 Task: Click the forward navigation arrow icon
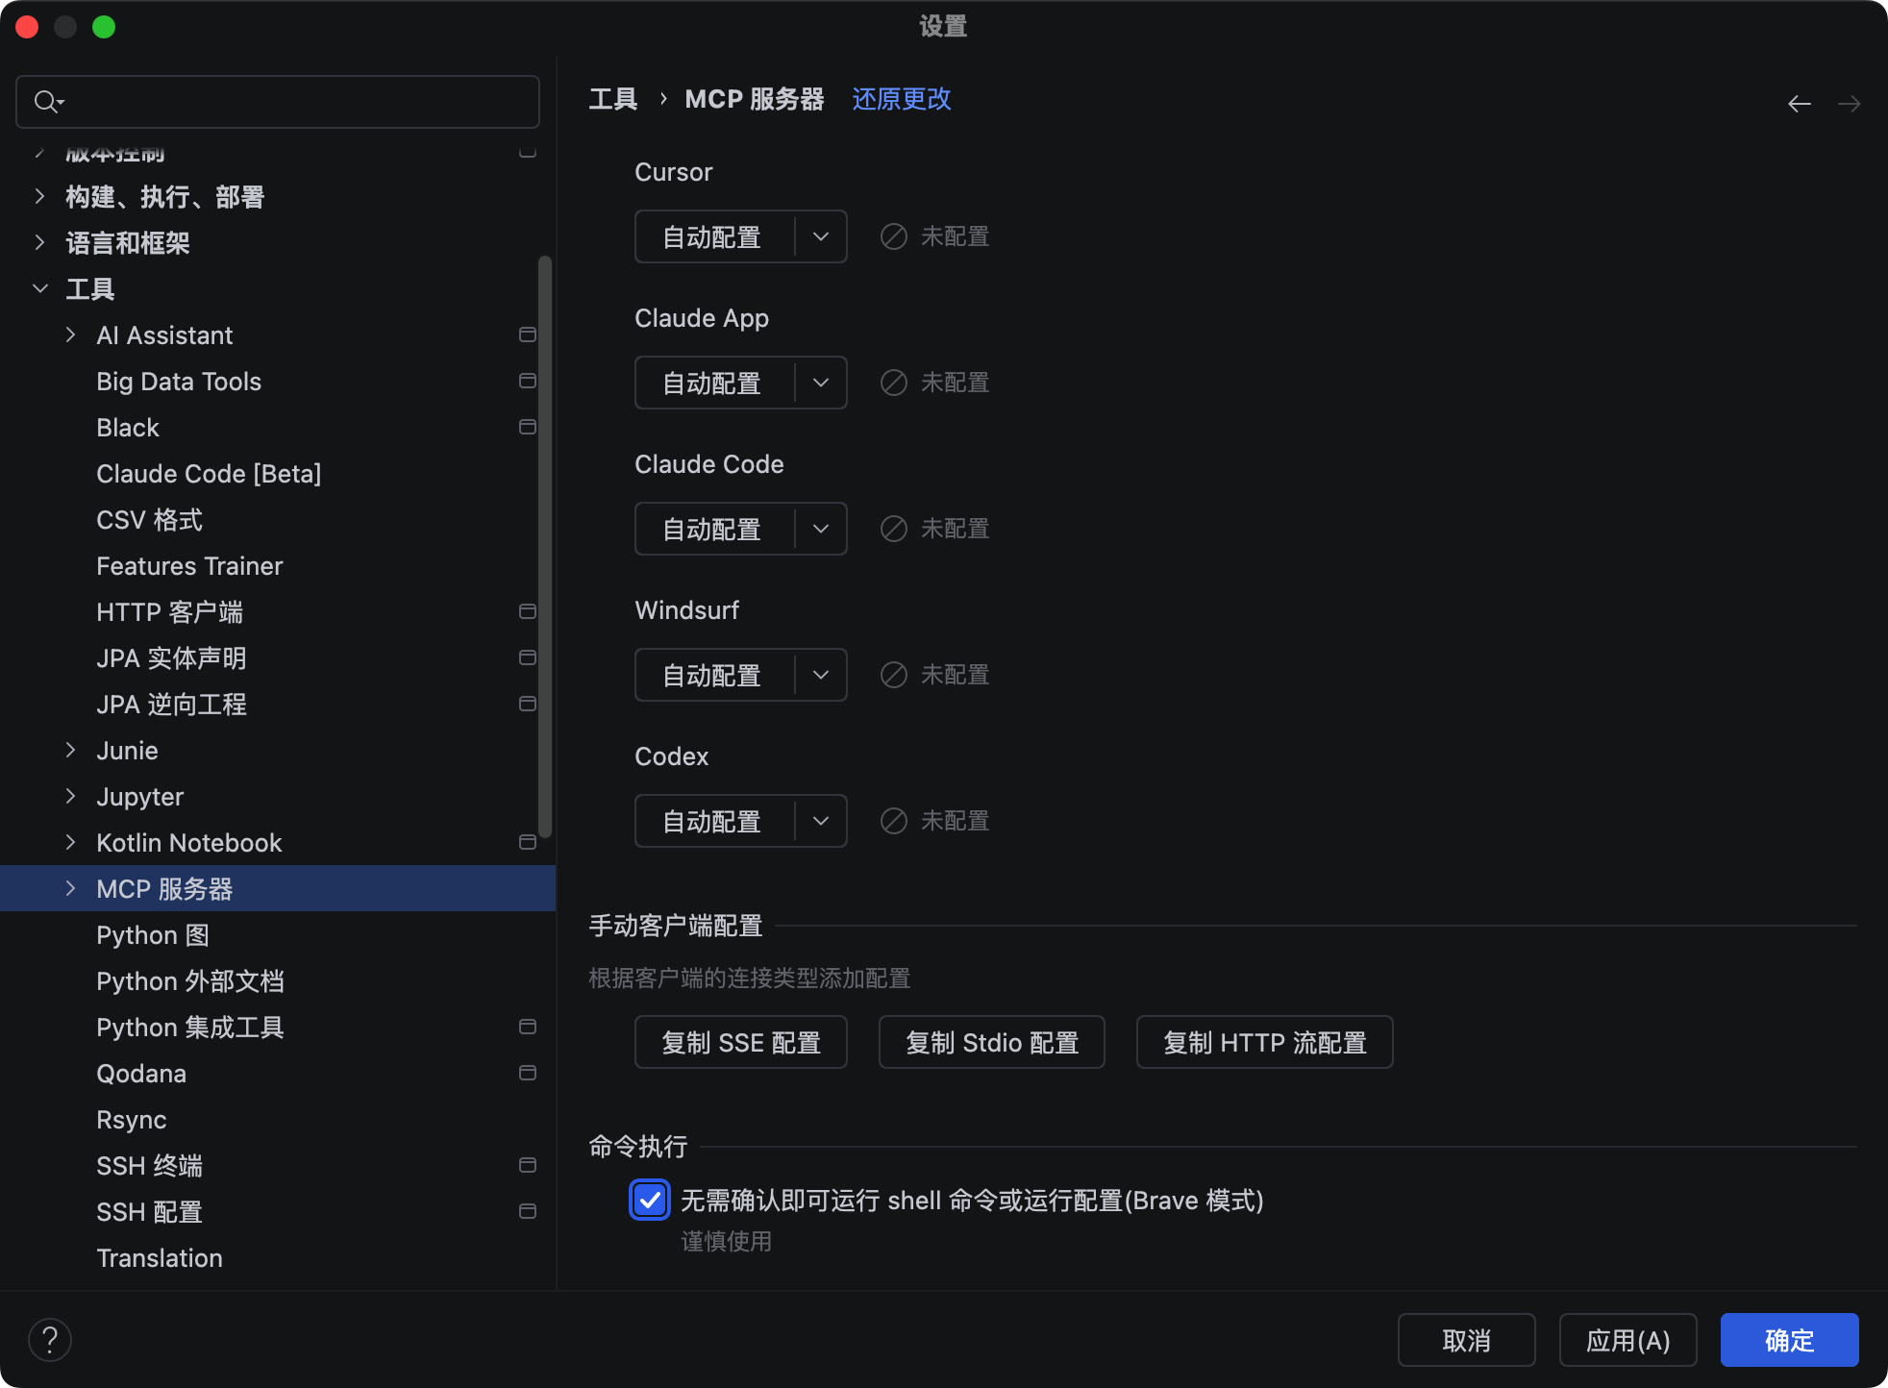click(1849, 104)
